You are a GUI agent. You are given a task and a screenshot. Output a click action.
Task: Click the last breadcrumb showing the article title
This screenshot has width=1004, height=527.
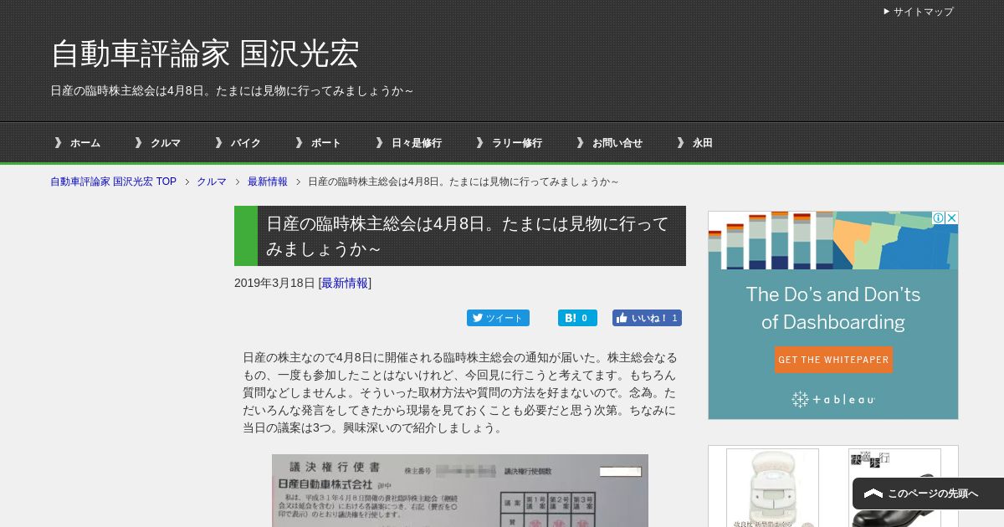click(464, 182)
